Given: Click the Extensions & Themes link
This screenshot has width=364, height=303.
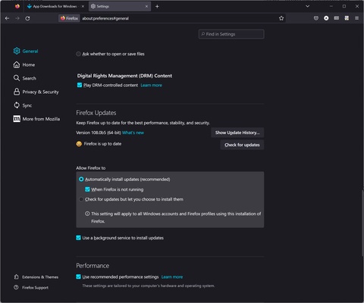Looking at the screenshot, I should [x=36, y=277].
